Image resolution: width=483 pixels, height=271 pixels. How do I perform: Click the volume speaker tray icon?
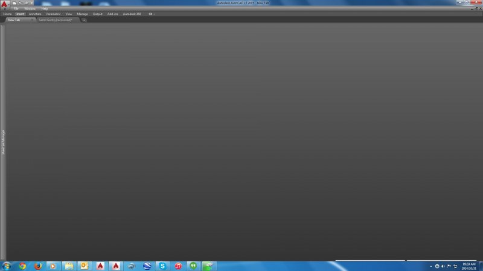[443, 266]
